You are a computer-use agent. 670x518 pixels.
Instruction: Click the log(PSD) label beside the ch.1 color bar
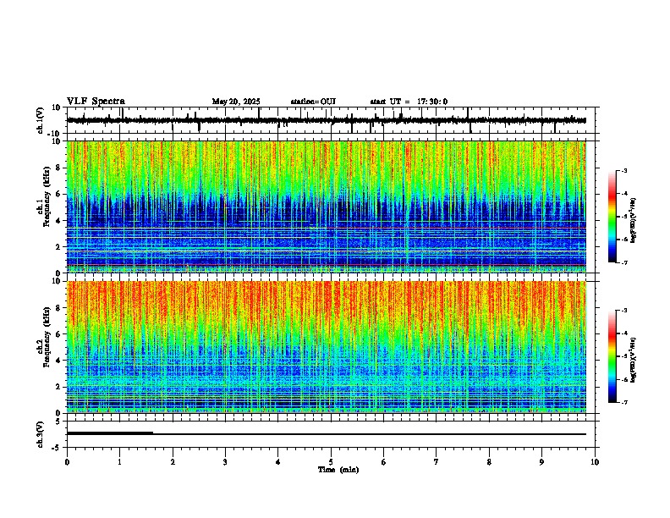(633, 220)
